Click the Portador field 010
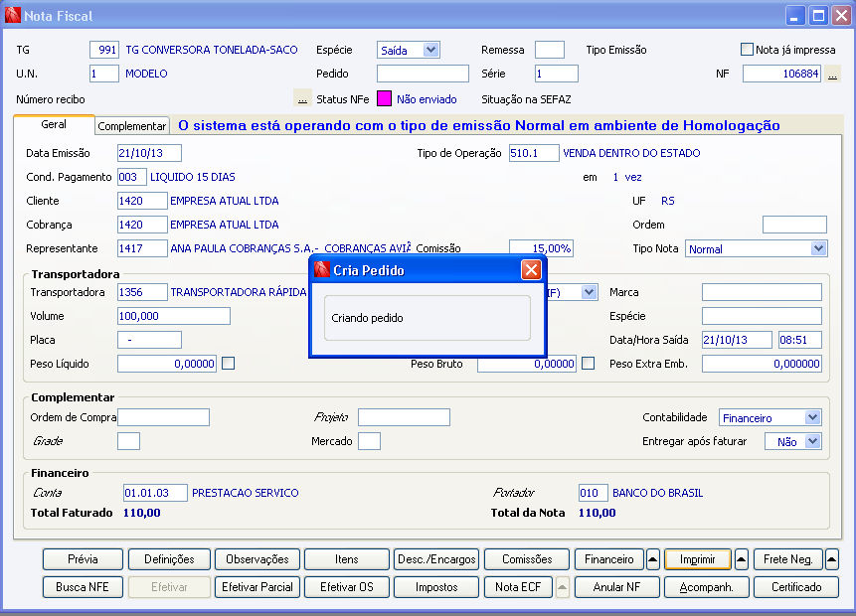Screen dimensions: 856x616 point(593,493)
